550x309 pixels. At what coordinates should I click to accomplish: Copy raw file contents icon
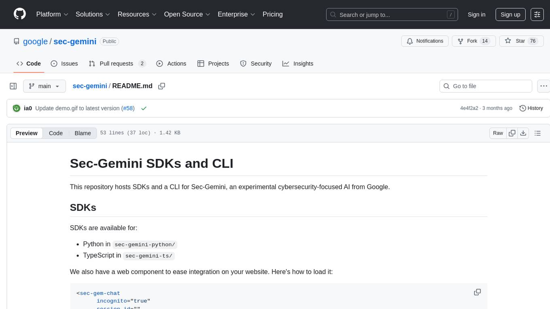pos(512,133)
